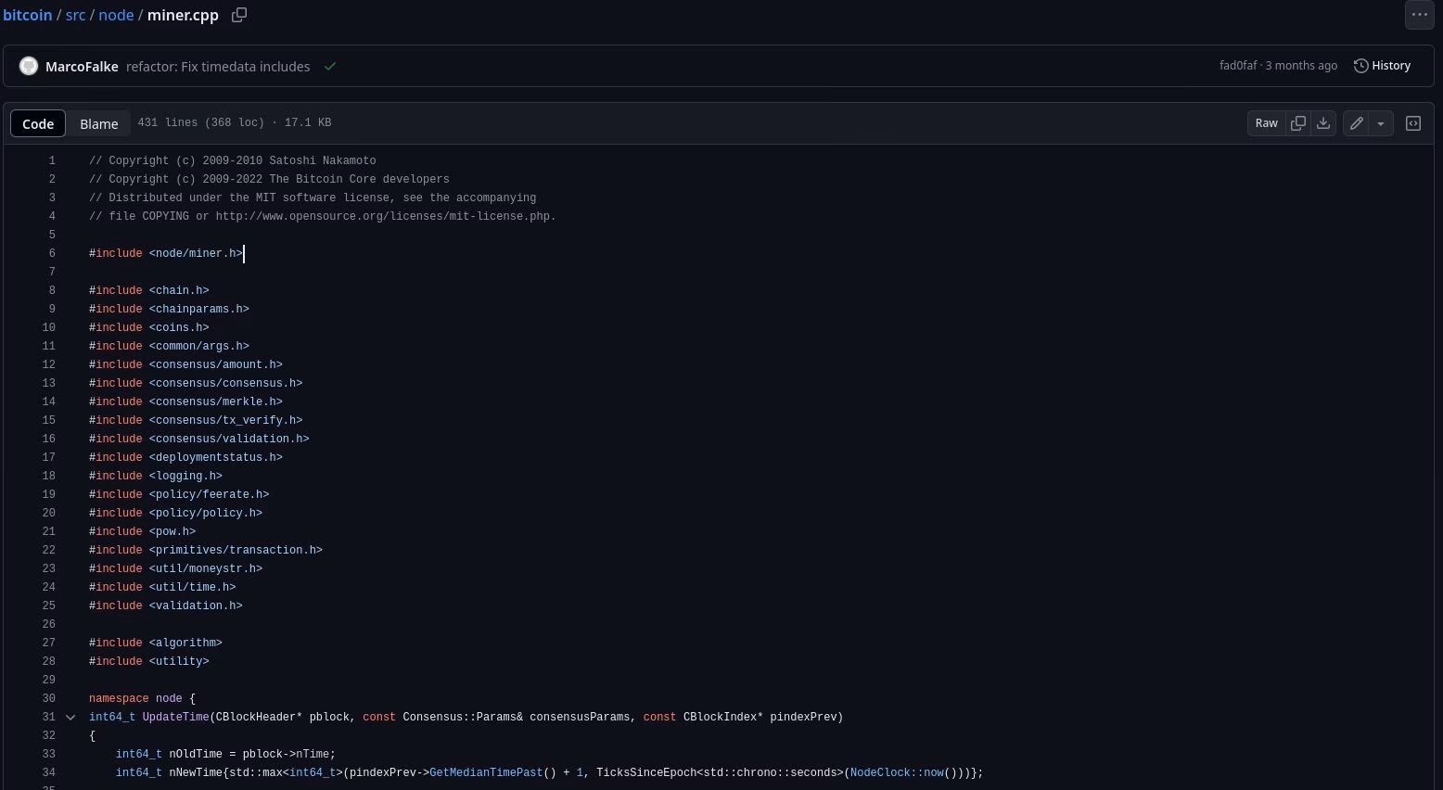This screenshot has width=1443, height=790.
Task: Select the pencil icon to edit file
Action: coord(1356,122)
